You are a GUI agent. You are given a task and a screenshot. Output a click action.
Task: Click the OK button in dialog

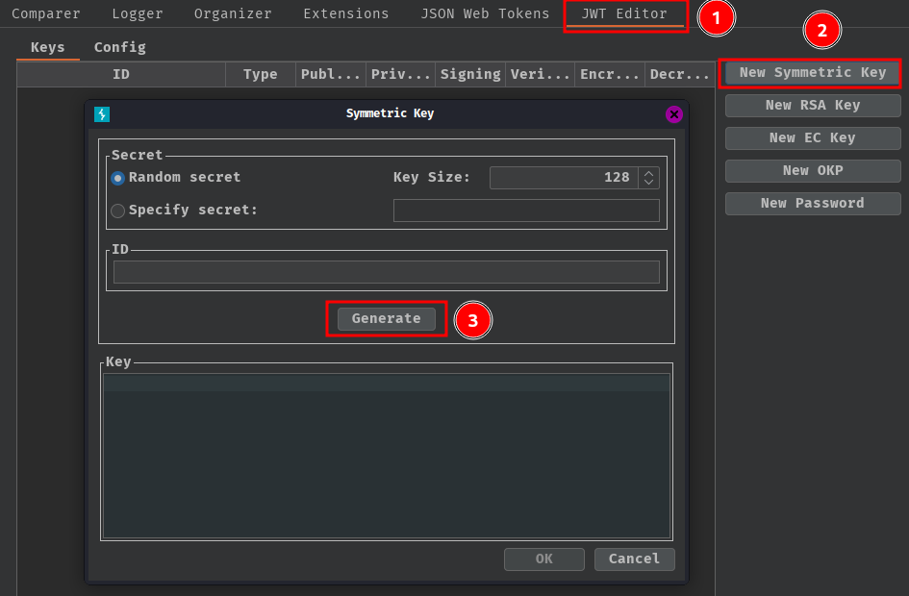(x=544, y=559)
